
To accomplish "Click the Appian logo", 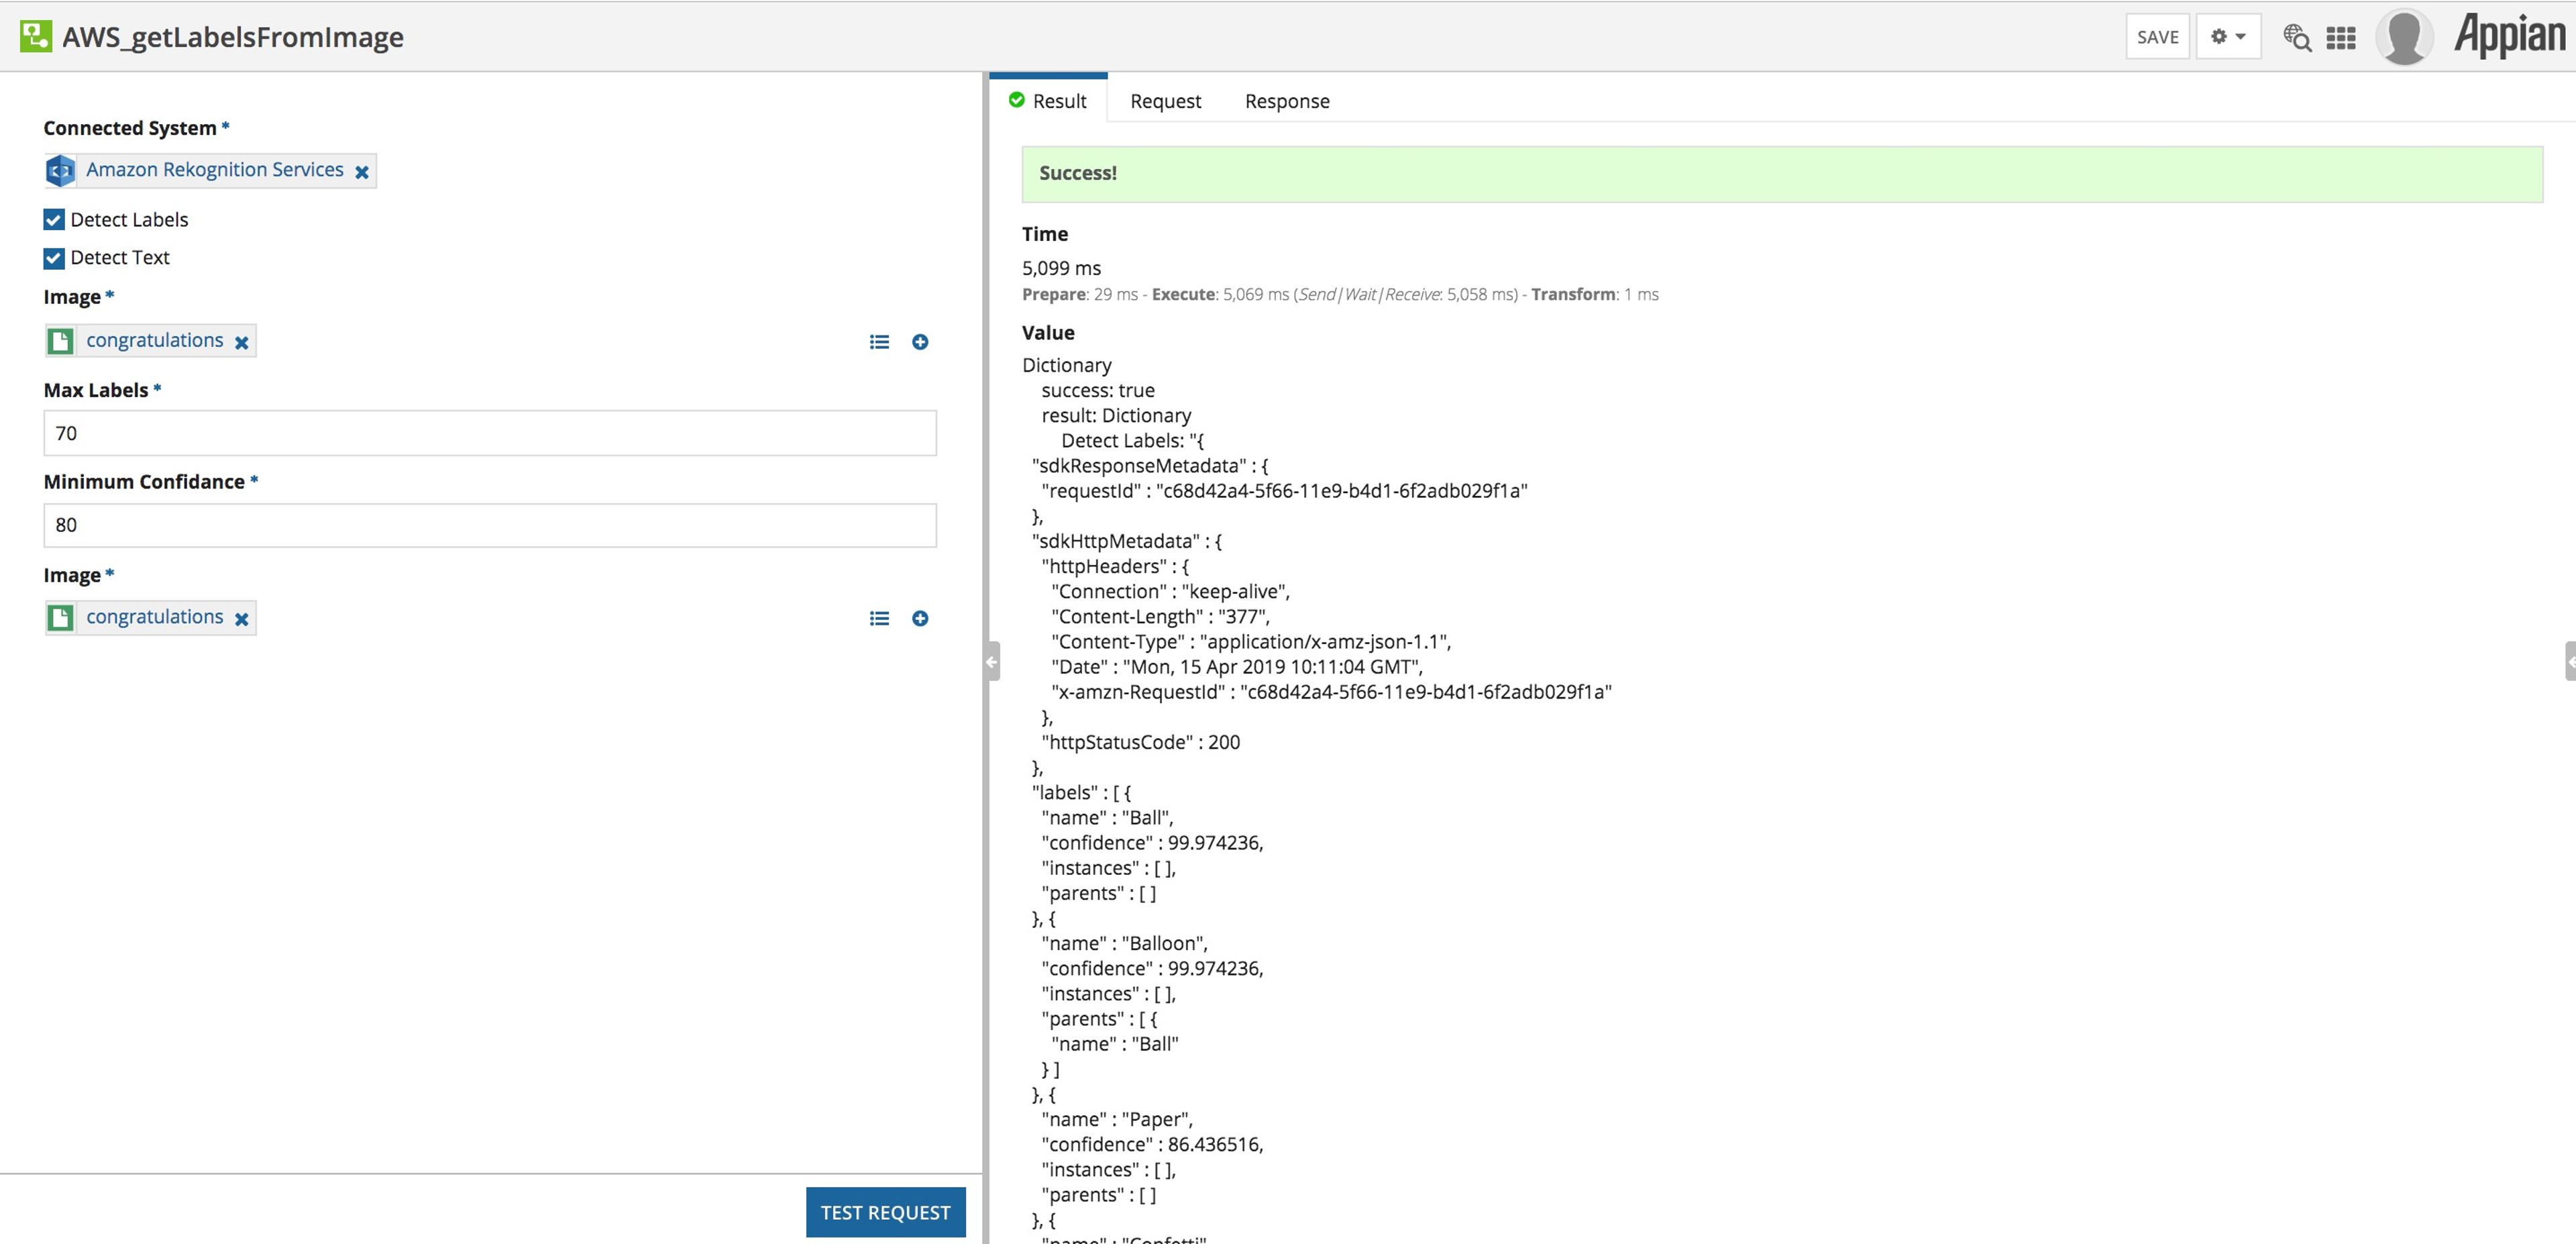I will point(2510,35).
